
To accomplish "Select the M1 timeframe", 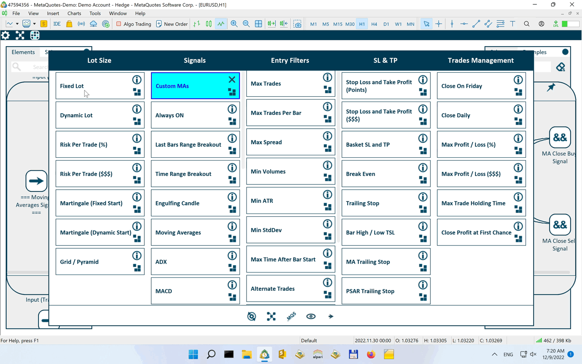I will click(313, 24).
